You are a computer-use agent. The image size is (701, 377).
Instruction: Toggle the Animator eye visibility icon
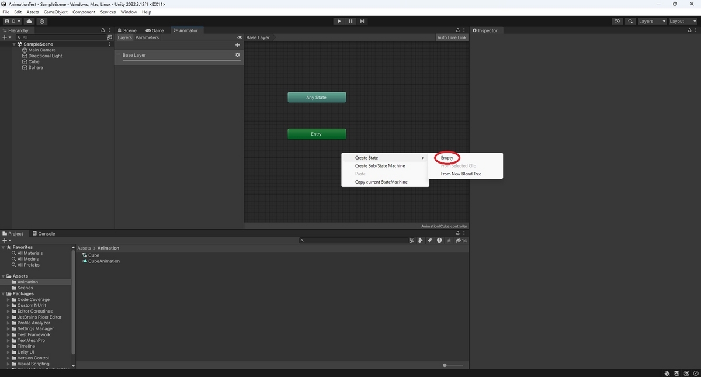pyautogui.click(x=240, y=37)
